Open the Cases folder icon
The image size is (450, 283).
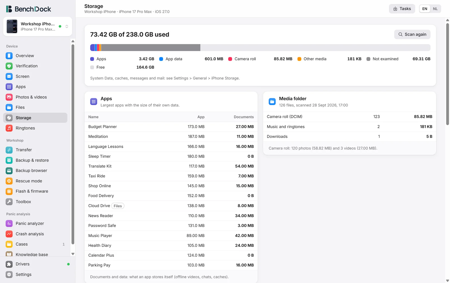pyautogui.click(x=9, y=244)
